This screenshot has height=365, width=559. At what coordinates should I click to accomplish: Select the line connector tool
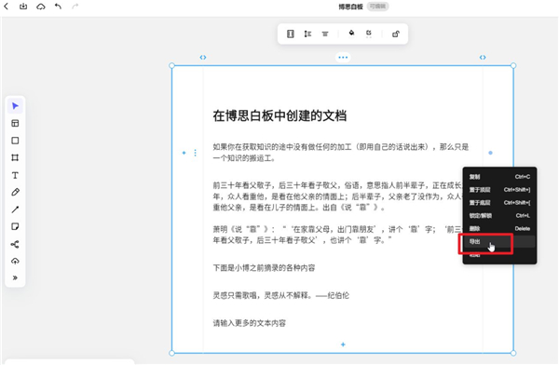pyautogui.click(x=15, y=210)
